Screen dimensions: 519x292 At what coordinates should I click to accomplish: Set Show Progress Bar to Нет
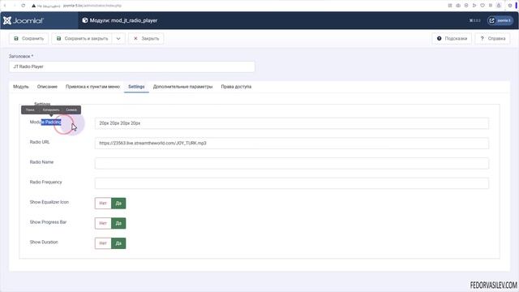coord(103,223)
